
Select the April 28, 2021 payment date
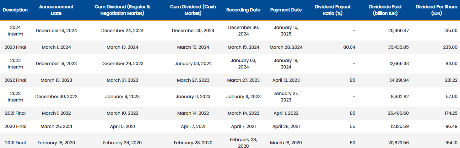pyautogui.click(x=286, y=126)
